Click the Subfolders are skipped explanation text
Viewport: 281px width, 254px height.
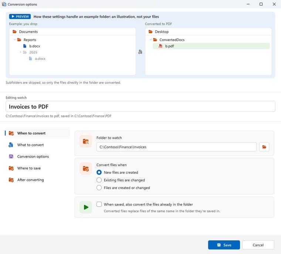[x=63, y=83]
